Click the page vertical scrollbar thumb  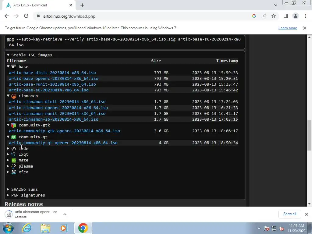(x=309, y=135)
